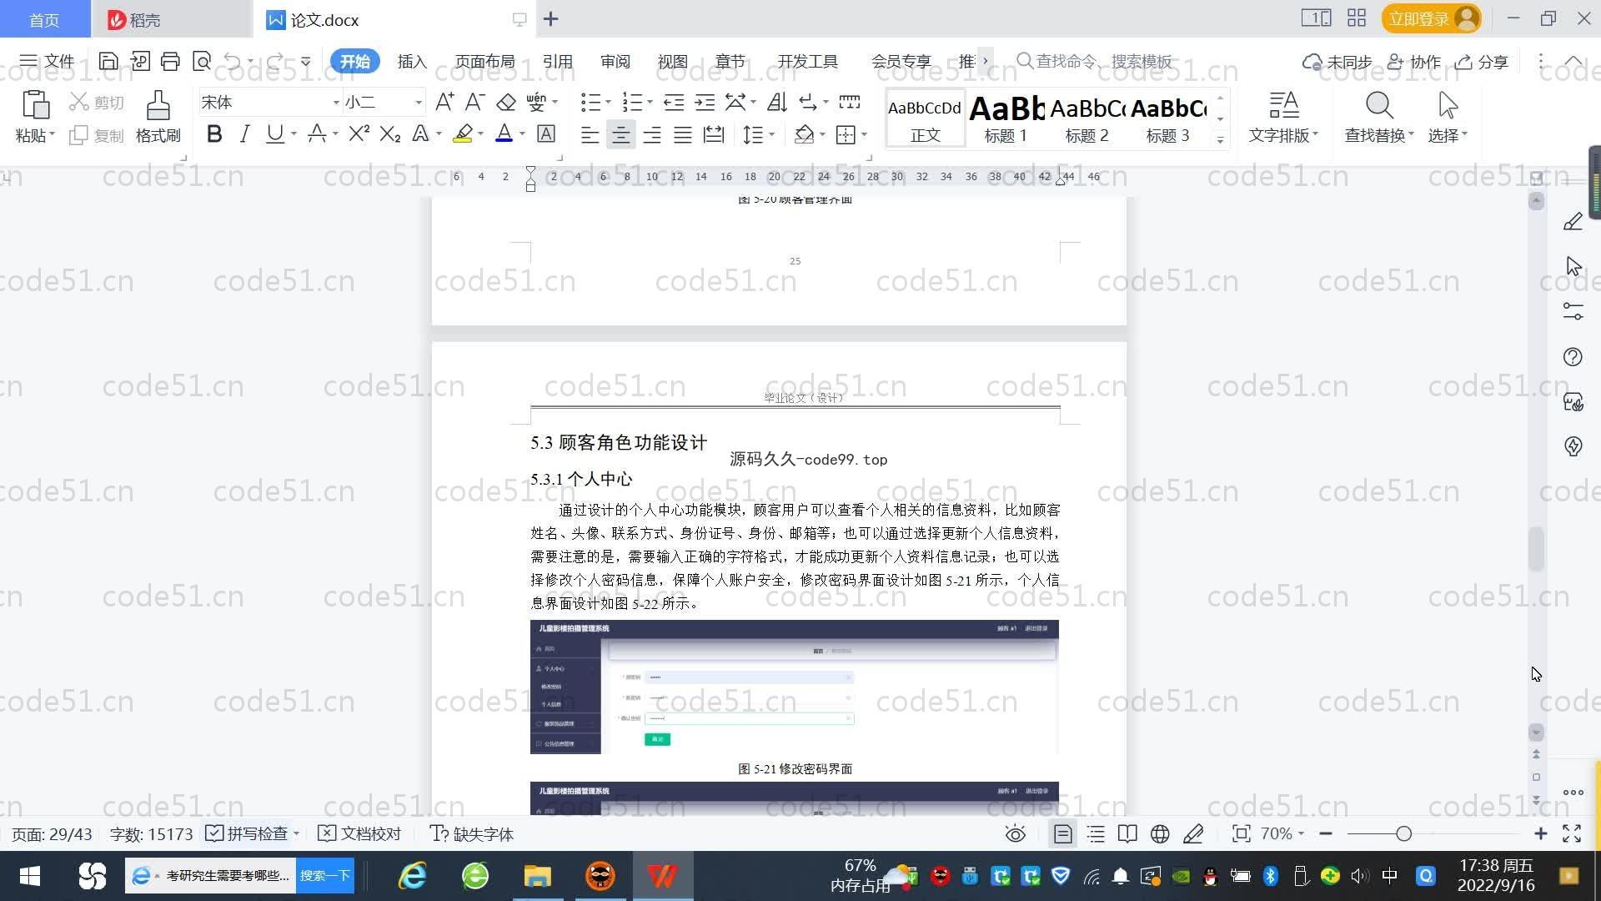Click the Find and Replace magnifier

[1379, 106]
